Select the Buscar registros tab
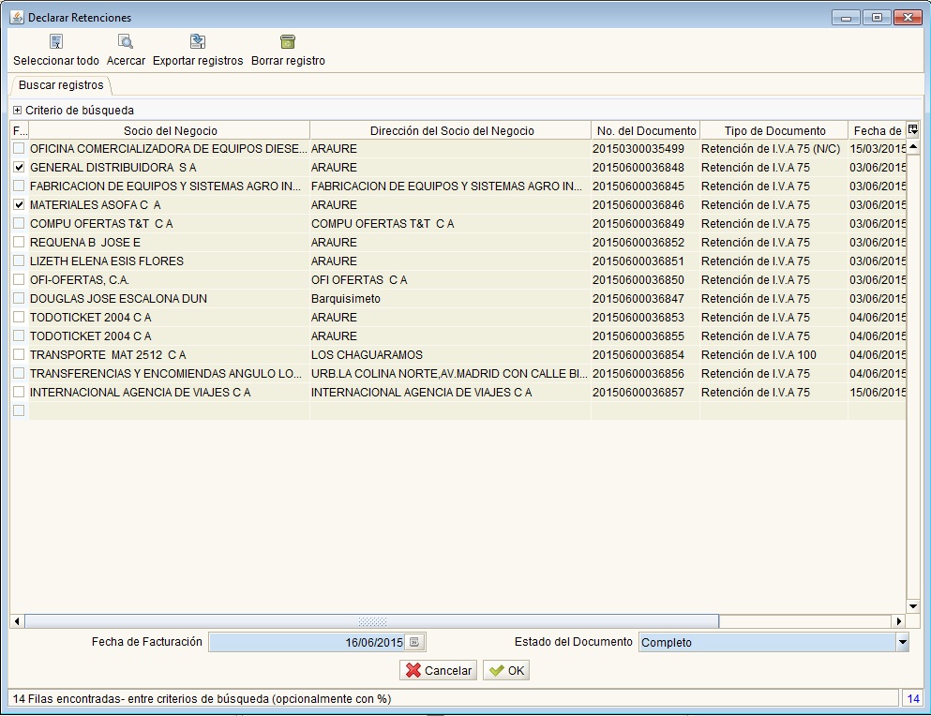This screenshot has width=931, height=716. pos(61,85)
